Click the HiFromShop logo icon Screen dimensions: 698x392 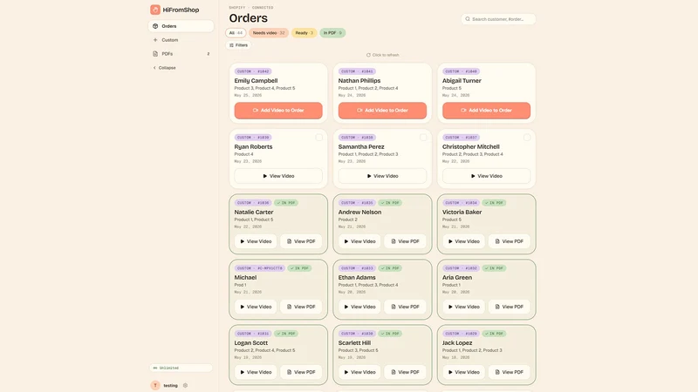pos(155,10)
